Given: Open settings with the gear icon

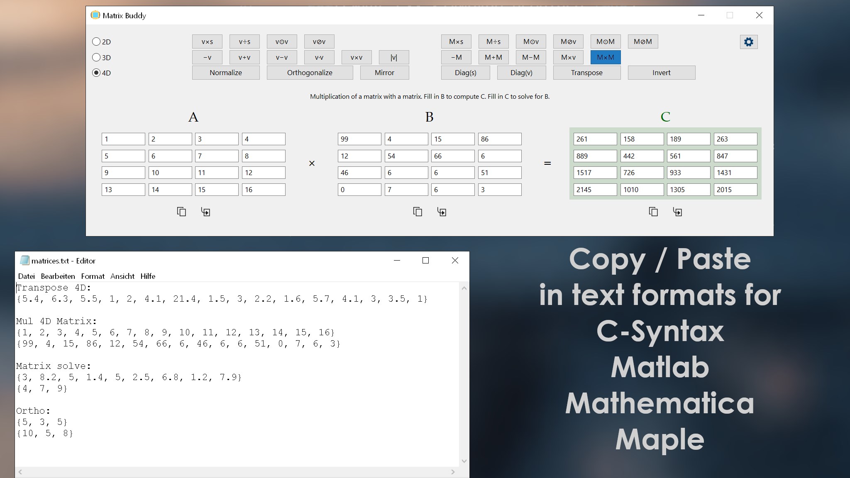Looking at the screenshot, I should point(748,42).
